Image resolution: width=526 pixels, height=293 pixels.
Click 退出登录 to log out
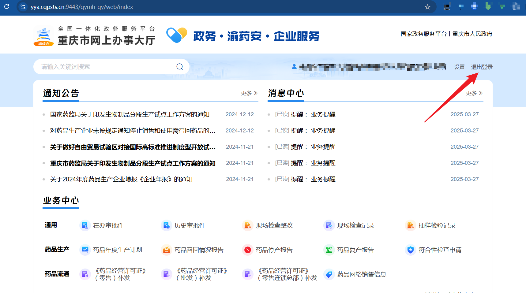[x=482, y=67]
